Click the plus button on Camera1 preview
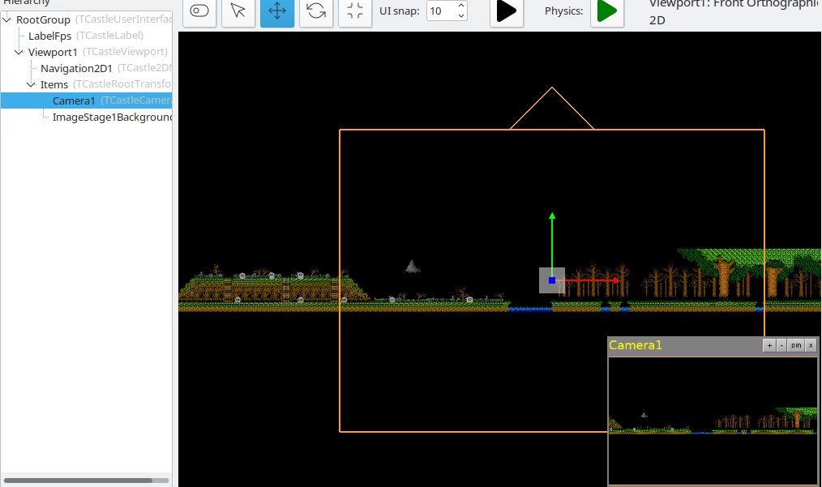This screenshot has width=822, height=487. 769,345
